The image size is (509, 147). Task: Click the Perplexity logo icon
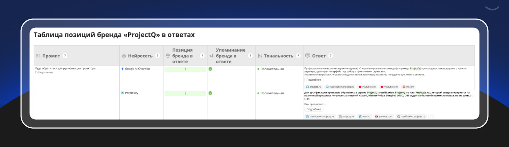click(122, 93)
